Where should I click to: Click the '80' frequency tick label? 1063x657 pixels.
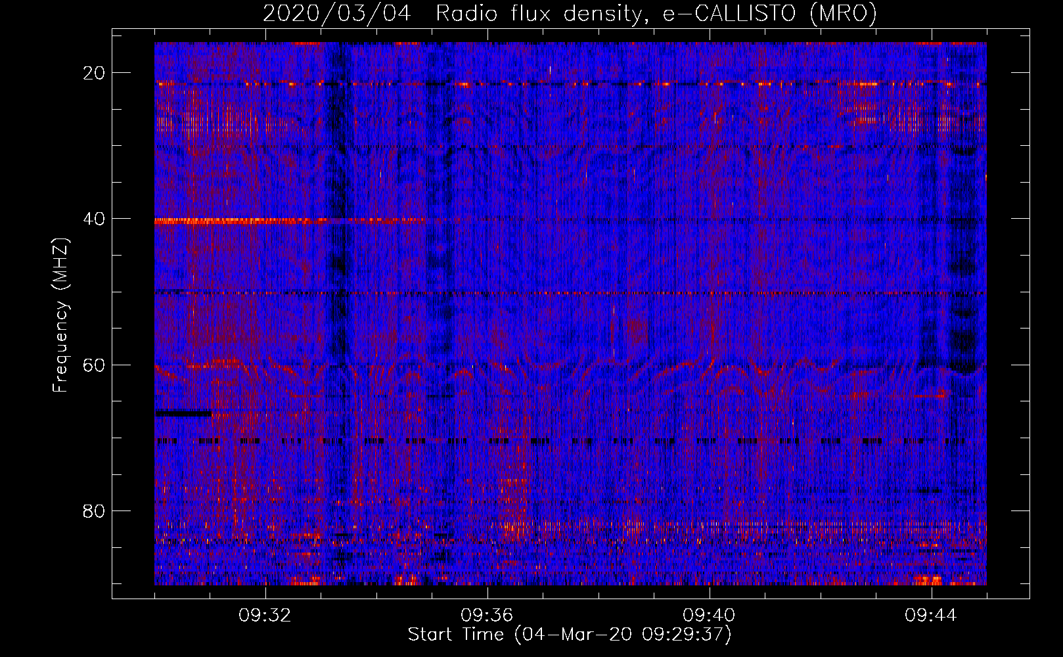coord(94,510)
